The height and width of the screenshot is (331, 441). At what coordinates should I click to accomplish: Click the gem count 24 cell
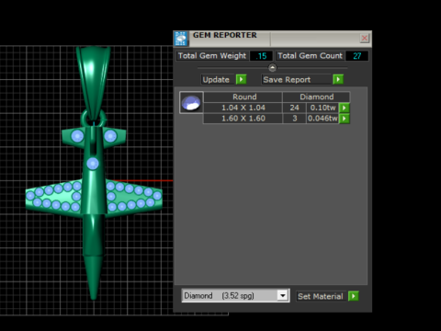pos(294,108)
